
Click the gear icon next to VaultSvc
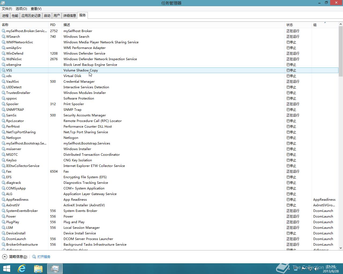(x=3, y=82)
